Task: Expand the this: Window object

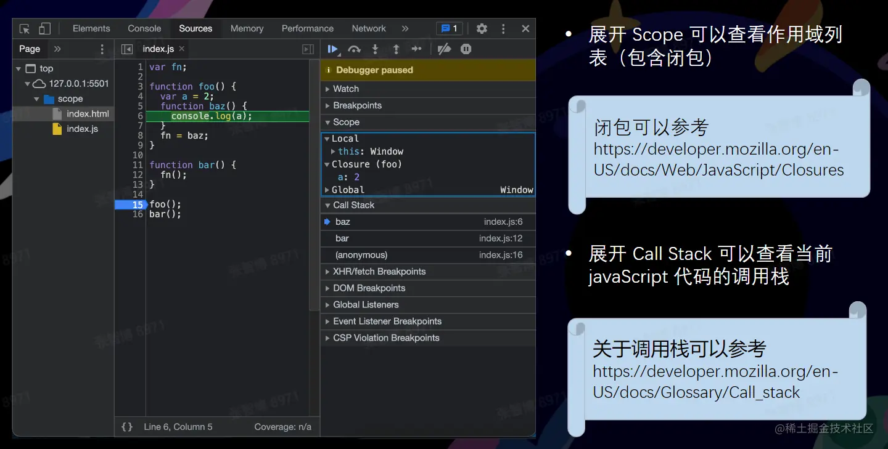Action: pos(333,152)
